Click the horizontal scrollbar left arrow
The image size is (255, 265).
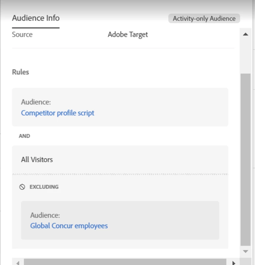[18, 263]
